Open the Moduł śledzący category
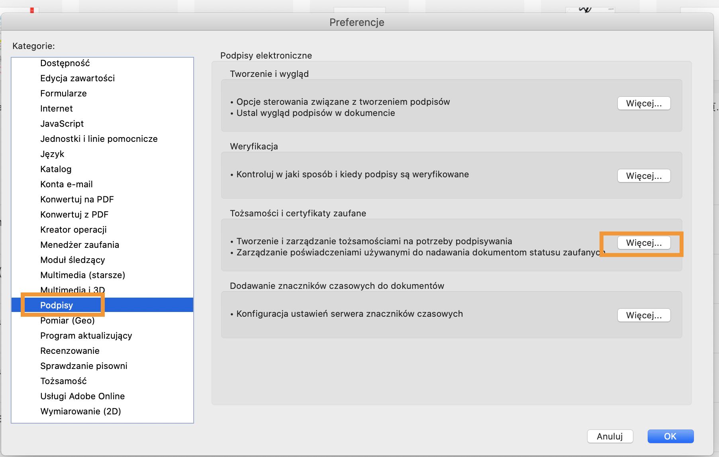The width and height of the screenshot is (719, 457). point(72,260)
